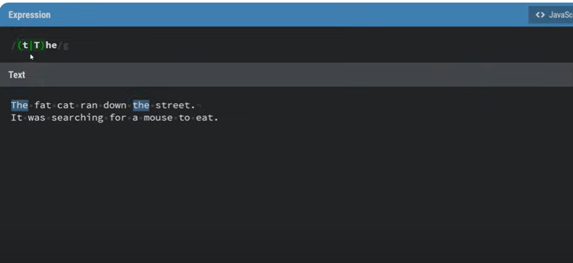Click the Text section header
This screenshot has width=573, height=263.
(x=17, y=75)
